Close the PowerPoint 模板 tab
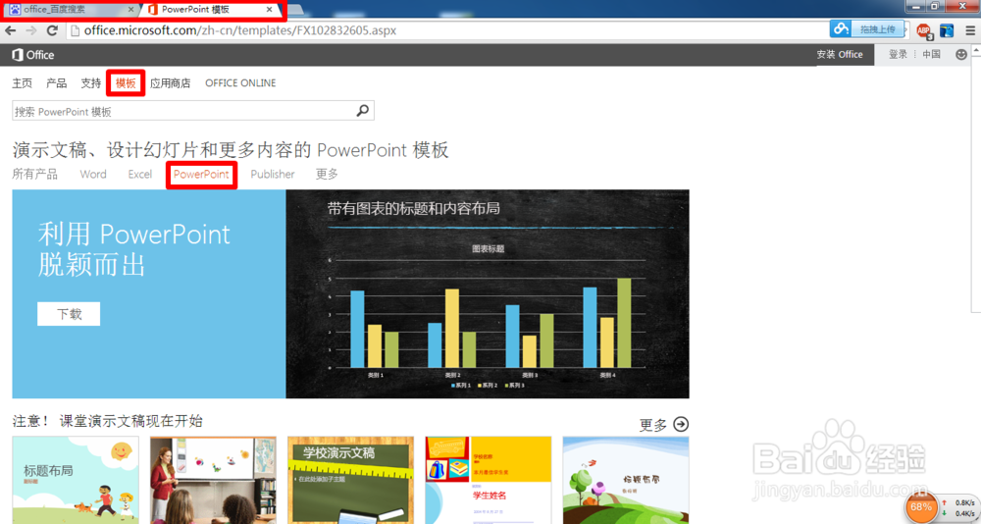 (269, 10)
